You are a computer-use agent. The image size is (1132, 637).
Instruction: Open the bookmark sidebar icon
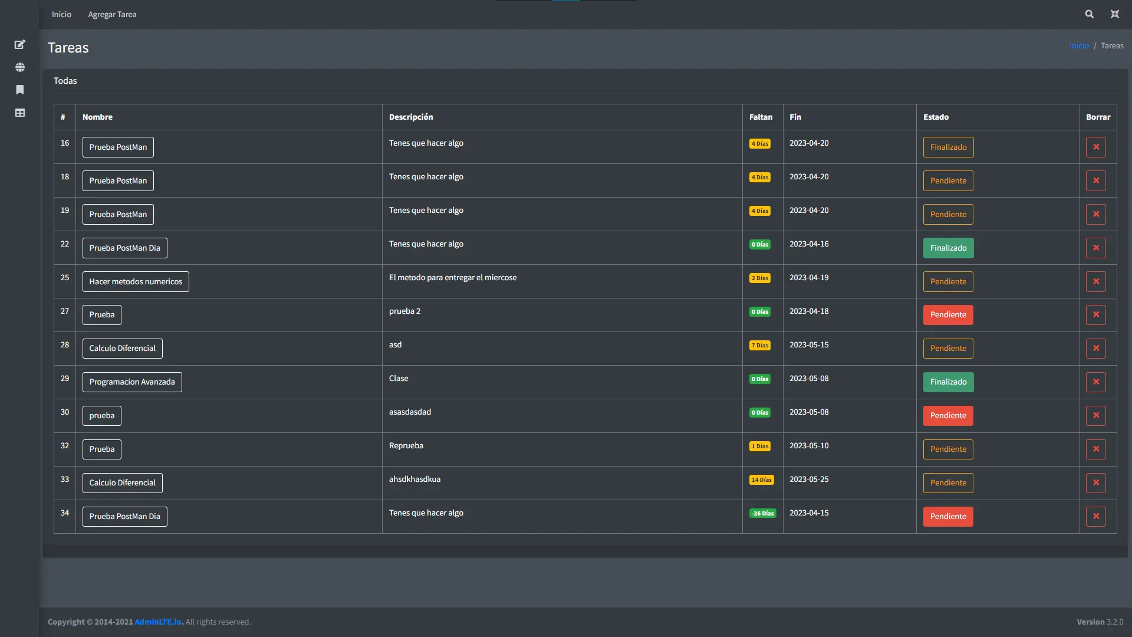click(20, 90)
